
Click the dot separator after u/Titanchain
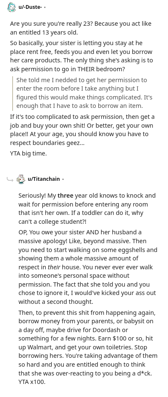63,179
